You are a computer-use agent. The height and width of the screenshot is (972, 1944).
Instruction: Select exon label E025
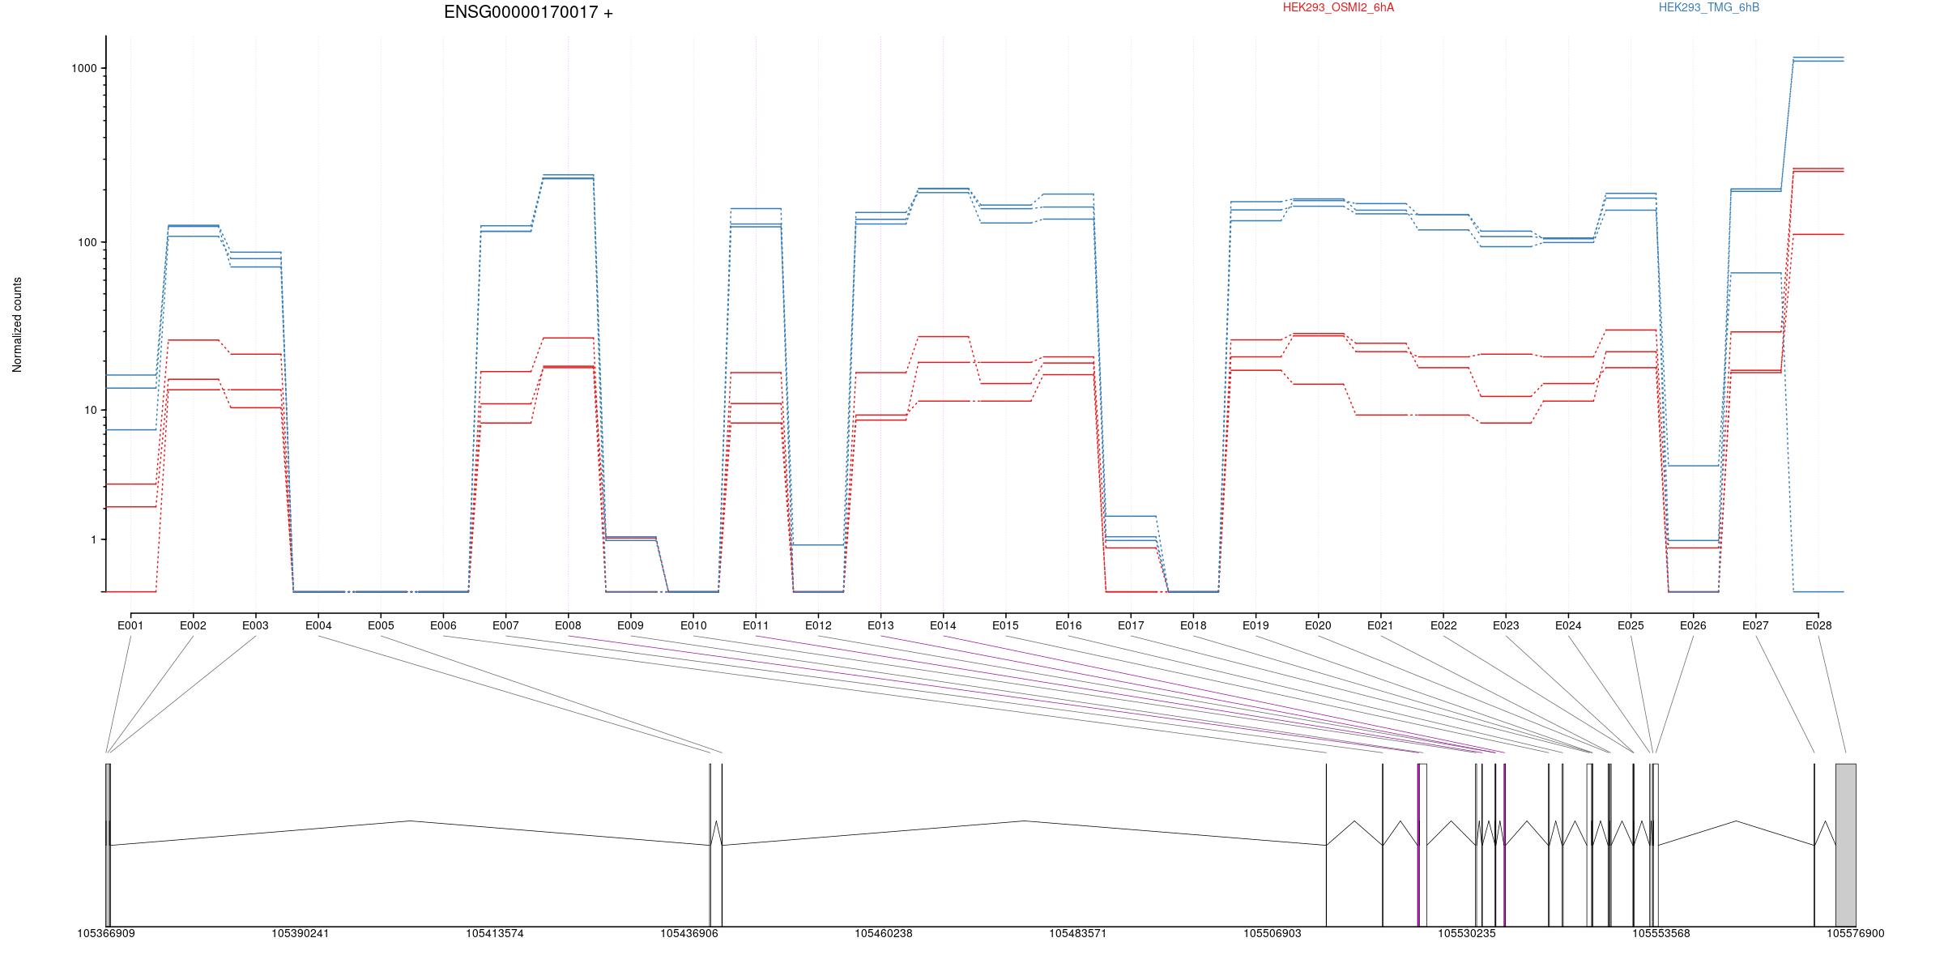click(1631, 625)
